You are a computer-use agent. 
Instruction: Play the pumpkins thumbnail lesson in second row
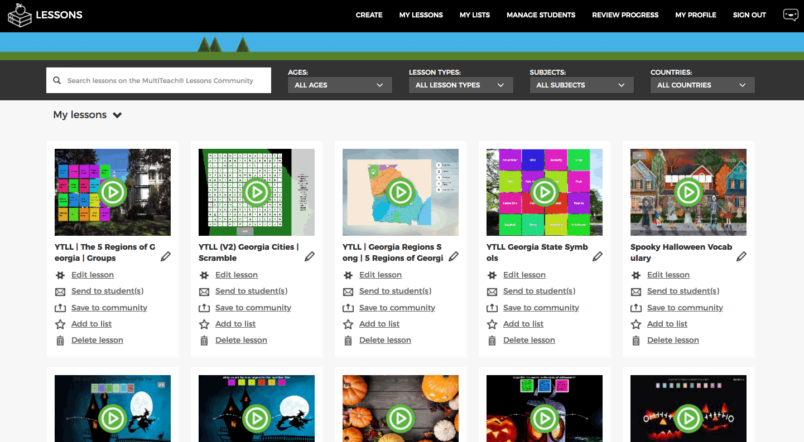(401, 419)
